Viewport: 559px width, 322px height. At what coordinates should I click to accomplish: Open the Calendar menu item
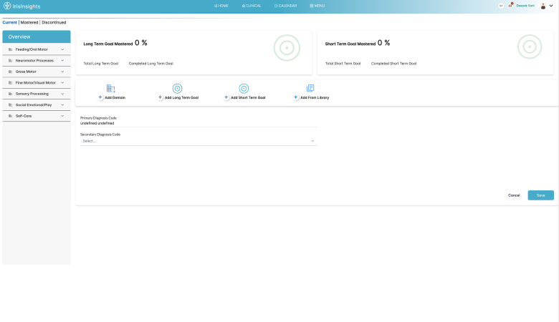point(285,6)
